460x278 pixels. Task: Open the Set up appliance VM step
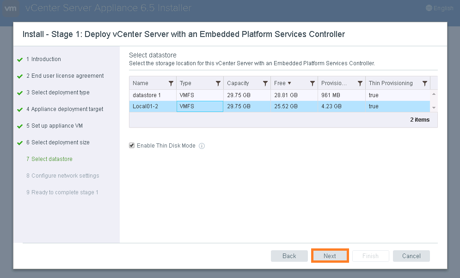point(56,126)
